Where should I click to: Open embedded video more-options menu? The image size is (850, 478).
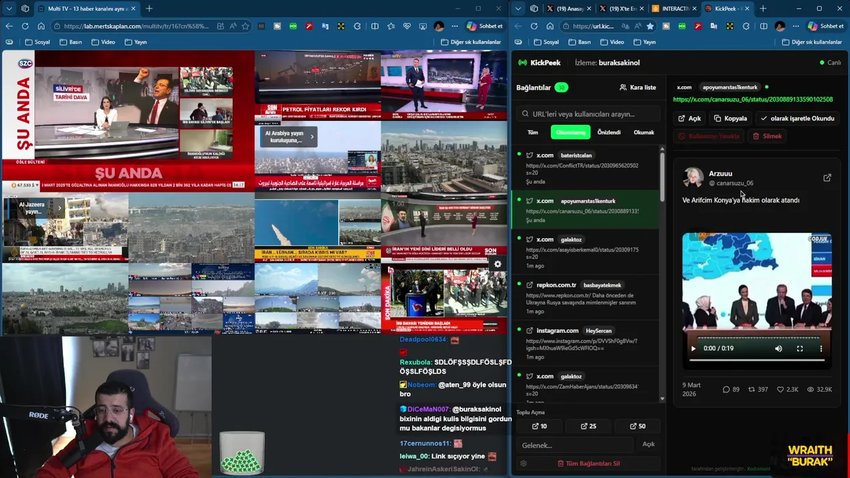pyautogui.click(x=821, y=348)
